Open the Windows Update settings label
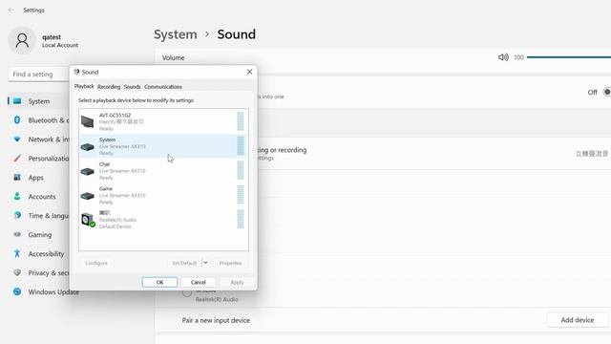 click(53, 291)
